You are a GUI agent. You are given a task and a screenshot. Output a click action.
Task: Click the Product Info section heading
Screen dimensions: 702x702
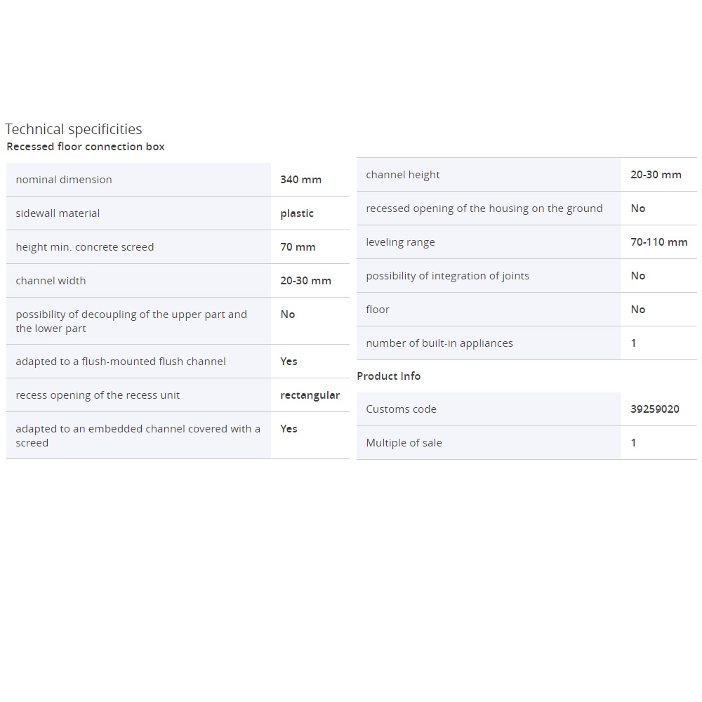(389, 376)
